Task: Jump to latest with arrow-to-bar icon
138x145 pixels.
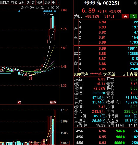Action: tap(54, 2)
